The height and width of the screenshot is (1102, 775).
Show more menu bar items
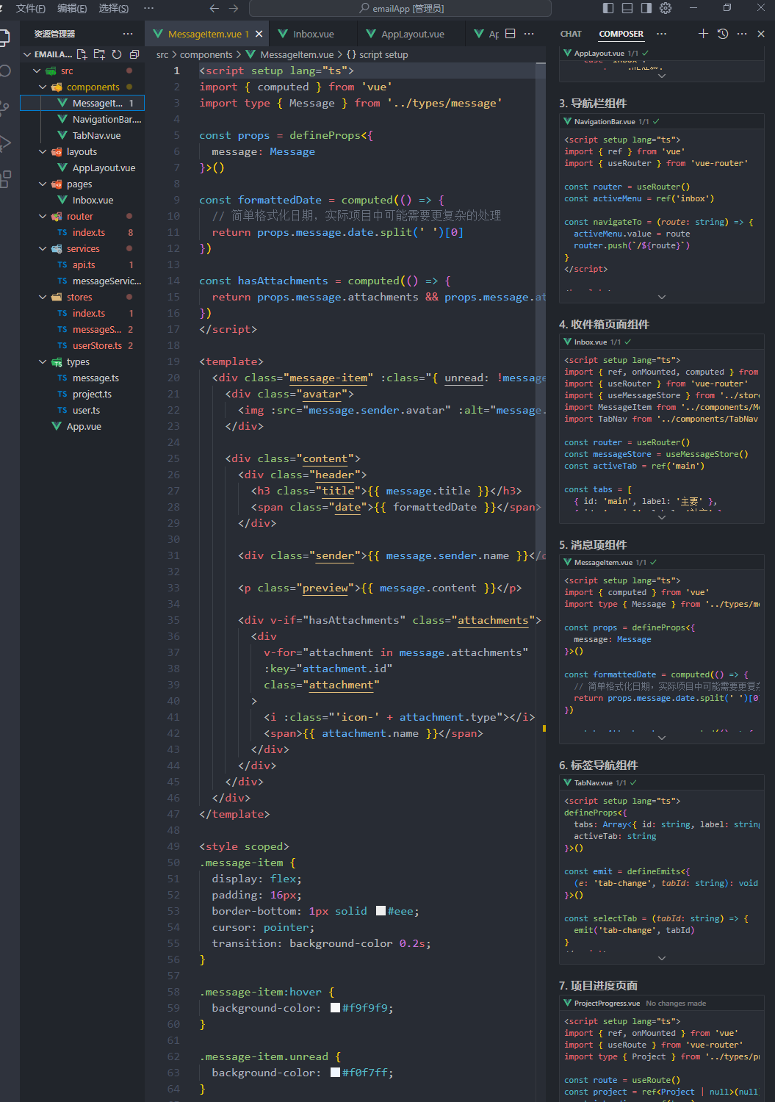click(x=149, y=8)
